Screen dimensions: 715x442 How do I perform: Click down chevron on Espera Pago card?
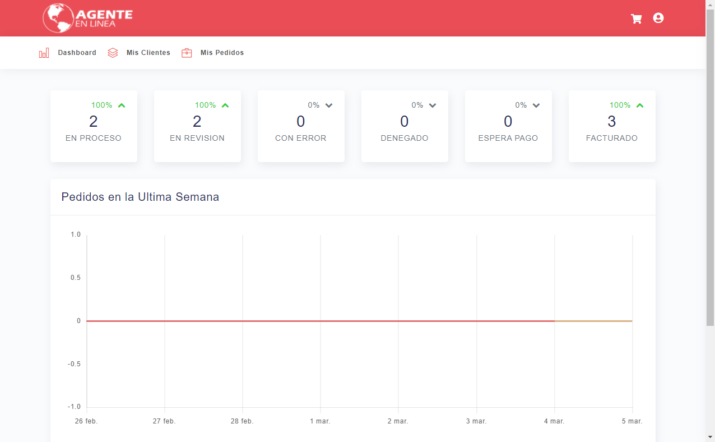click(x=536, y=105)
